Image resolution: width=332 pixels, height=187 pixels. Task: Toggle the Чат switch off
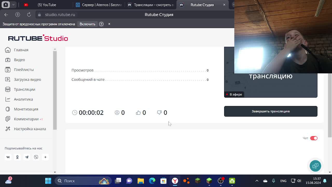click(314, 138)
